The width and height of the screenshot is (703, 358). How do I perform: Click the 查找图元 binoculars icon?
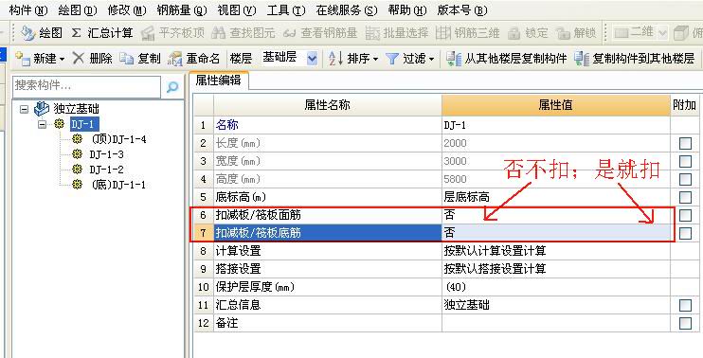218,33
